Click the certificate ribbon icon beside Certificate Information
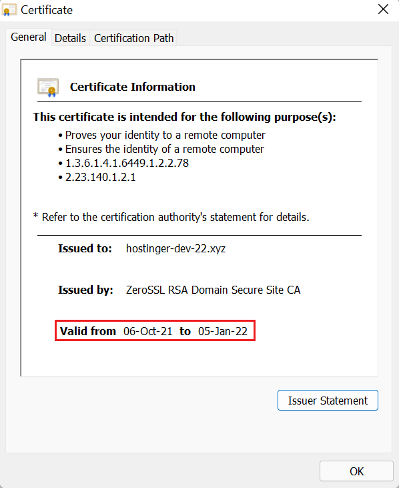This screenshot has height=488, width=399. [48, 87]
